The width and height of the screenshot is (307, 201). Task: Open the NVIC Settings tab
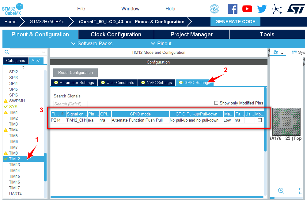(156, 82)
